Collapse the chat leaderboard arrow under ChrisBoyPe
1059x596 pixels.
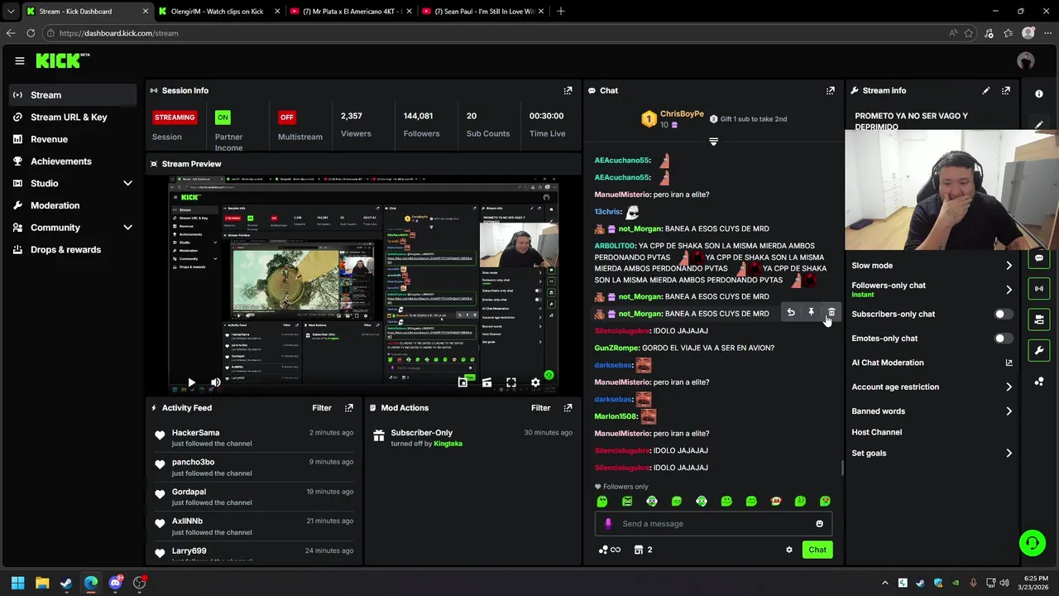coord(713,142)
